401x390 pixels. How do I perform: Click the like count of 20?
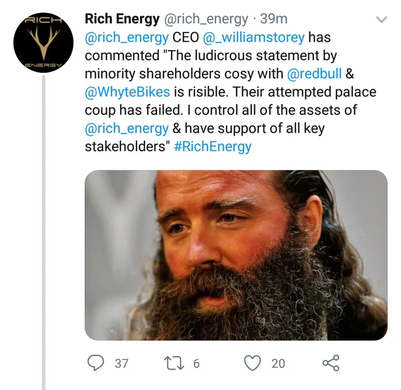click(278, 363)
